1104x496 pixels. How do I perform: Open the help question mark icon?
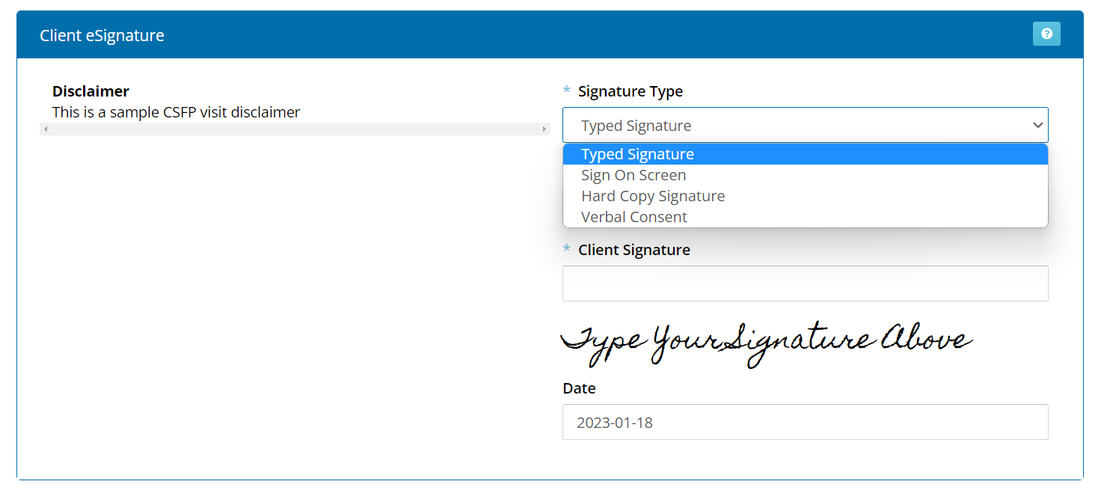point(1046,34)
